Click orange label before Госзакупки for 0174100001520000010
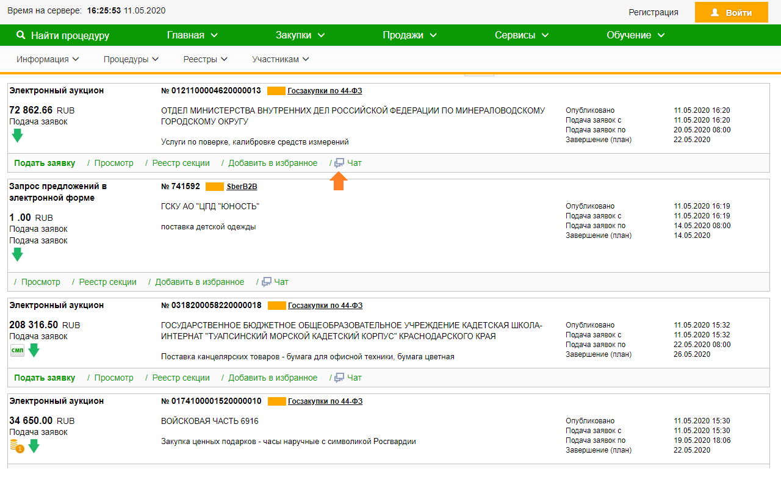 (277, 401)
